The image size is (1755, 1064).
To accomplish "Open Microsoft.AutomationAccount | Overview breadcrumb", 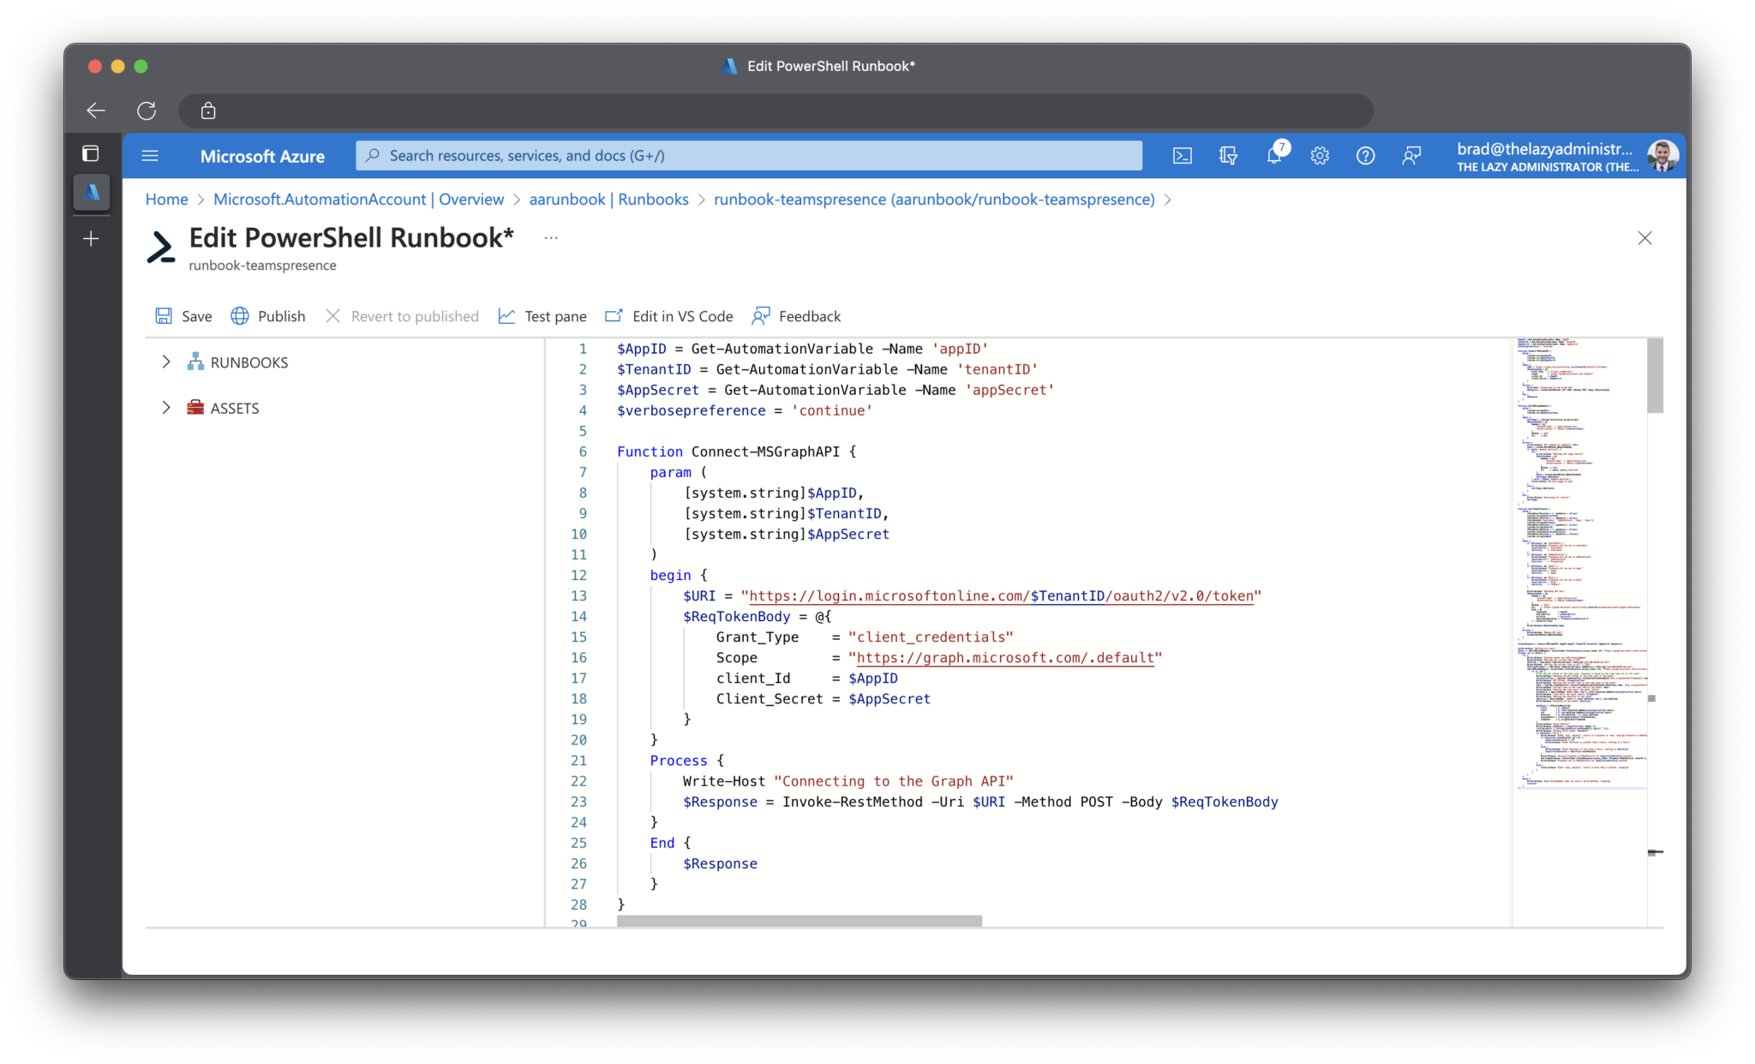I will 358,199.
